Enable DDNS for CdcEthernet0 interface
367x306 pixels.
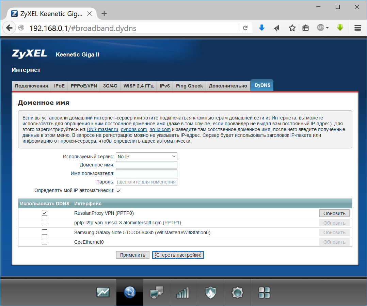(x=45, y=242)
